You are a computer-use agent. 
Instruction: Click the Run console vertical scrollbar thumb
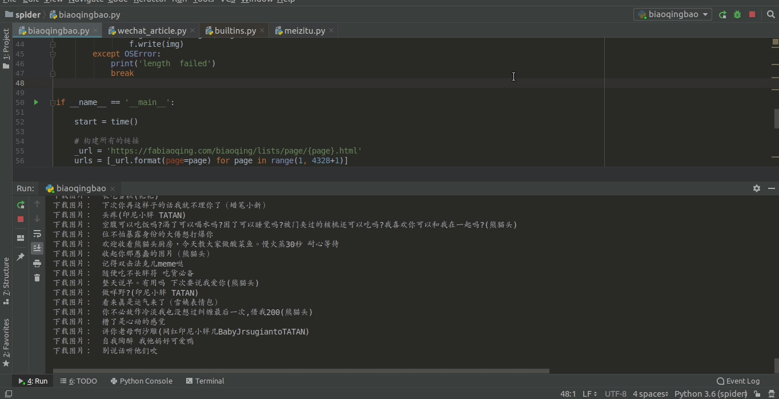click(776, 365)
